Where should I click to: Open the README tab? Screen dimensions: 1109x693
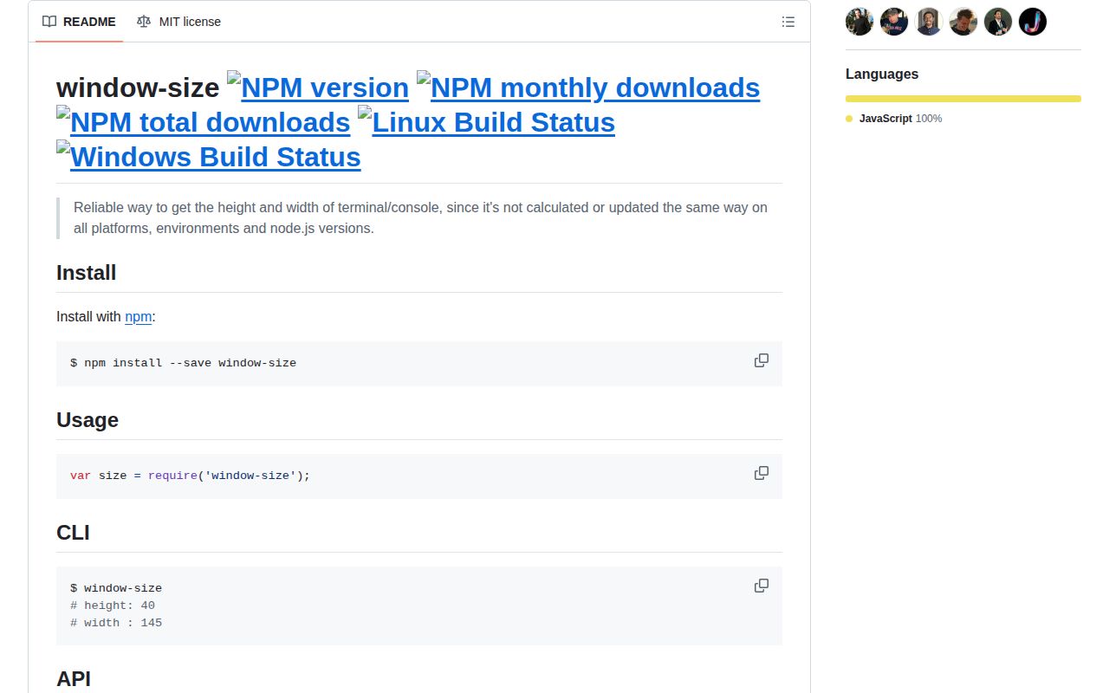[79, 22]
